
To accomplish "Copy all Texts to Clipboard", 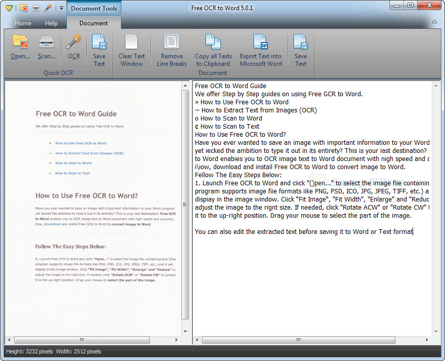I will click(213, 42).
